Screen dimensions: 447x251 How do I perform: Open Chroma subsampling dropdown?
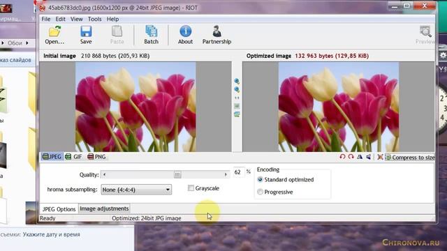pyautogui.click(x=136, y=190)
